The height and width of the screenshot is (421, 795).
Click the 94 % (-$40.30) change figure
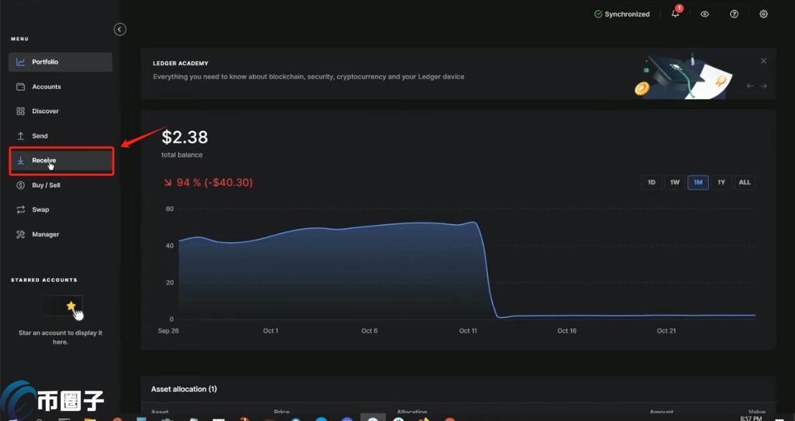click(209, 183)
